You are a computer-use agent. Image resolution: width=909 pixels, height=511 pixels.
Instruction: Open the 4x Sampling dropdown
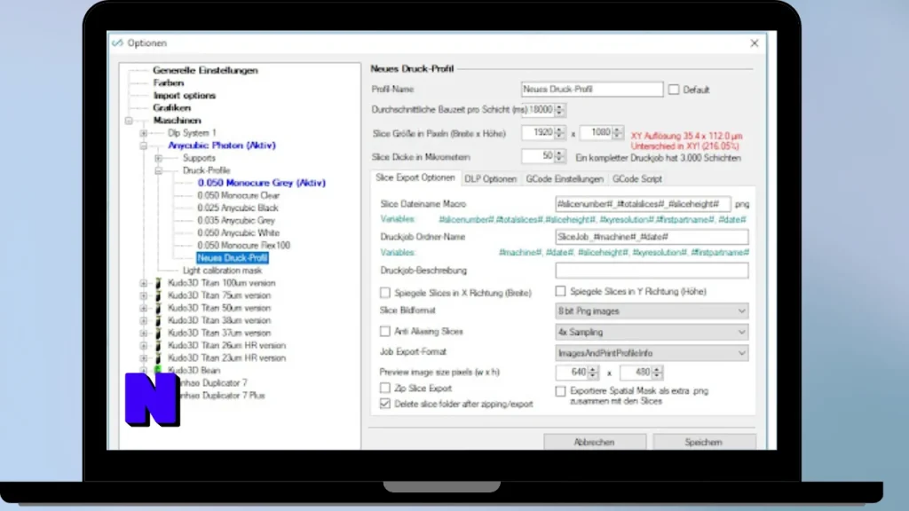tap(652, 332)
